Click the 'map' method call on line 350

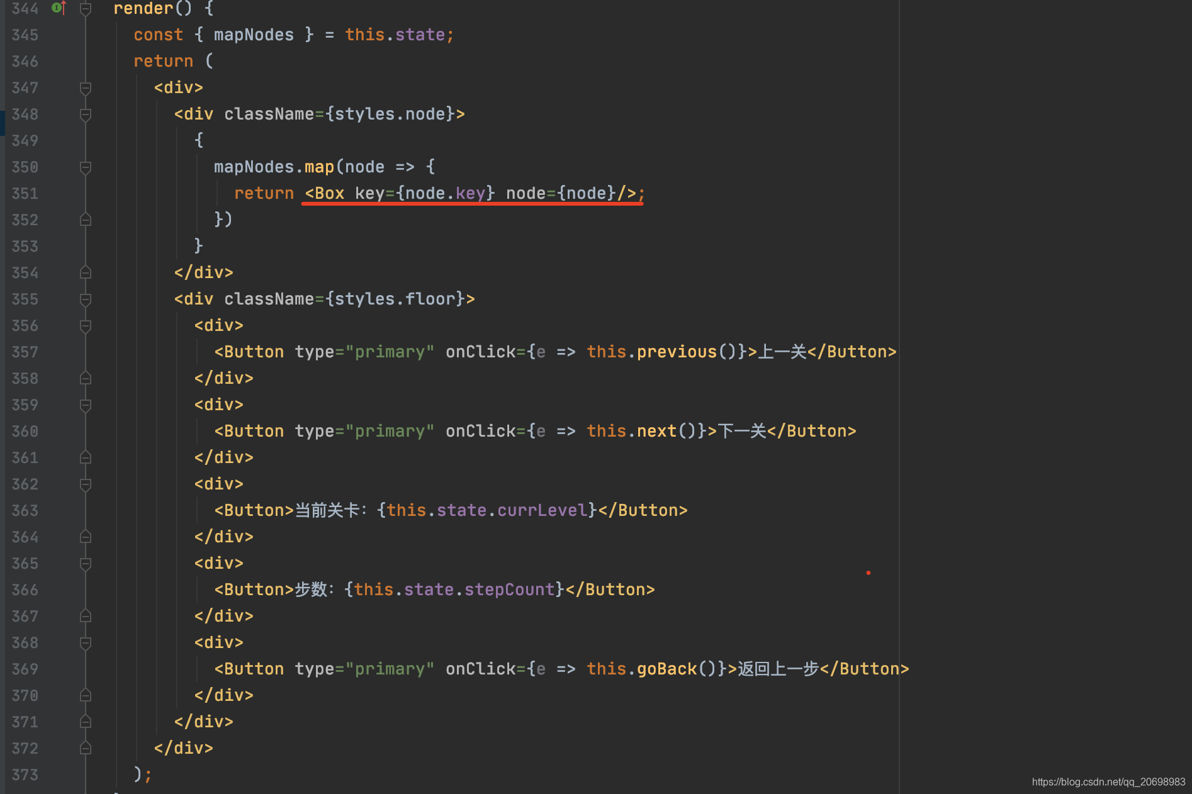319,167
